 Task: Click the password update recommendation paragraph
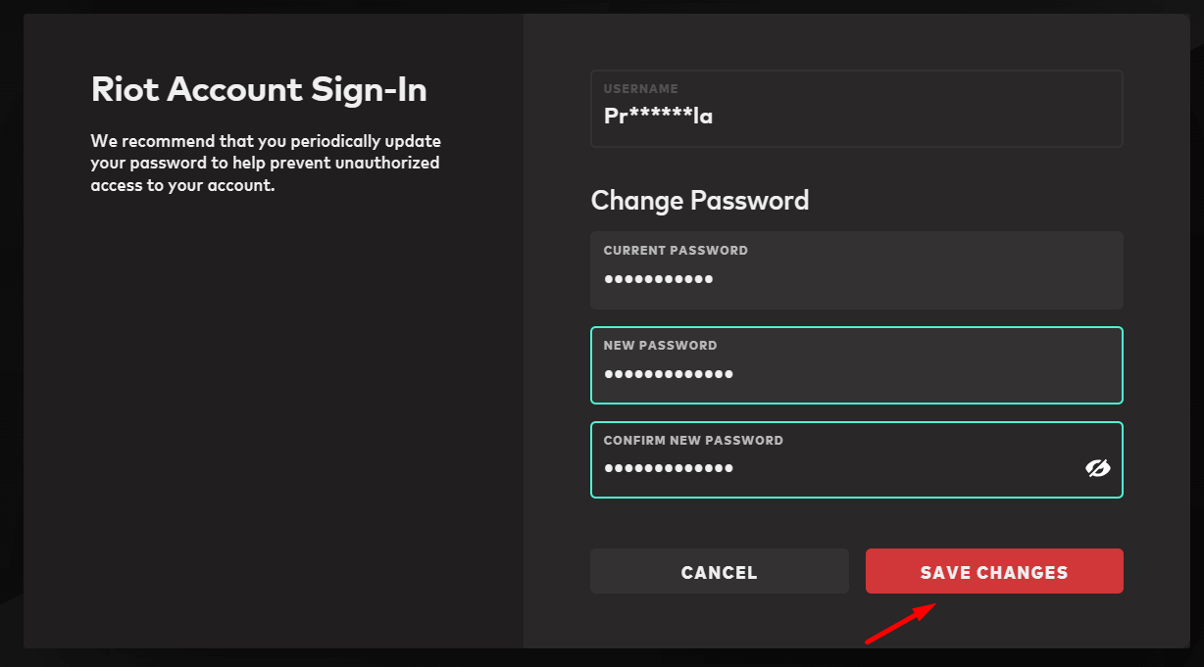coord(265,163)
